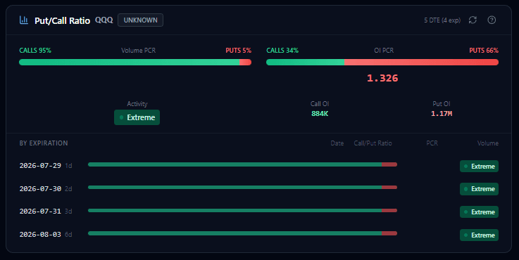The height and width of the screenshot is (260, 519).
Task: Click the ratio bar for 2026-07-31
Action: [242, 210]
